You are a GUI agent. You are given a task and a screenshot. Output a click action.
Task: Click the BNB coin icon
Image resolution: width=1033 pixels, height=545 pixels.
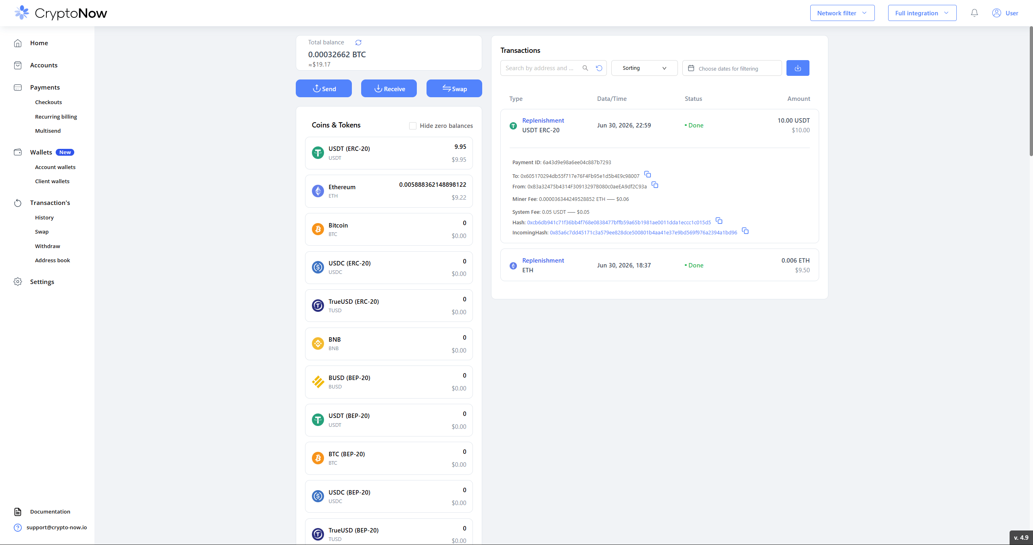point(318,344)
